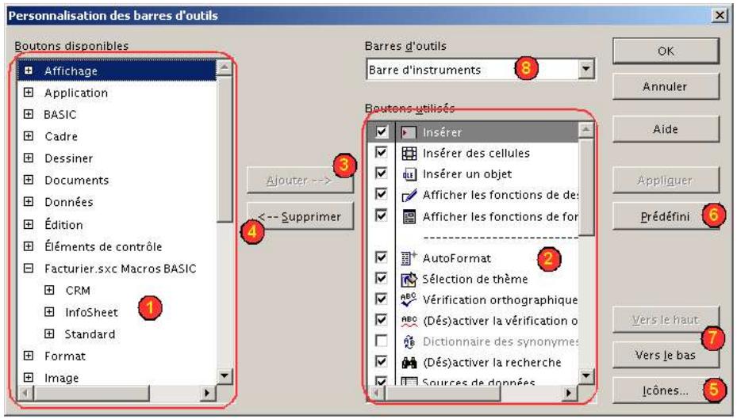This screenshot has width=737, height=419.
Task: Open the Barres d'outils dropdown
Action: click(x=585, y=70)
